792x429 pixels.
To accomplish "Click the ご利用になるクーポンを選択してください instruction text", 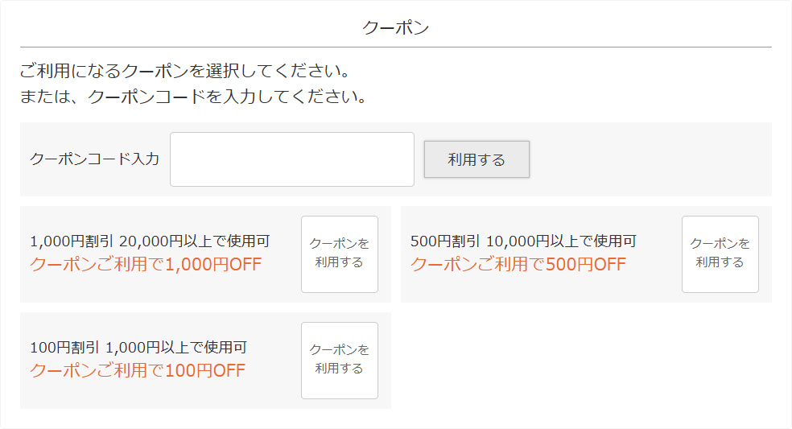I will point(184,70).
